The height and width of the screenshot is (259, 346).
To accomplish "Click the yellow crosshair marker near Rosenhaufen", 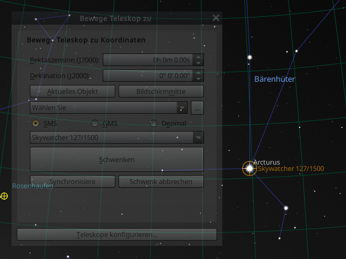I will pos(4,196).
